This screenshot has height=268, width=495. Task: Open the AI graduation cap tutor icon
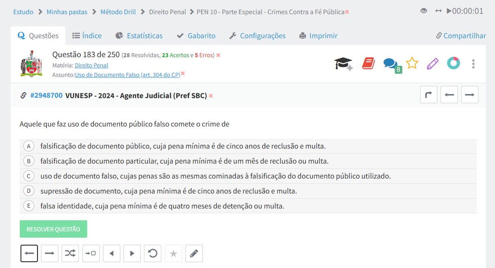[343, 64]
